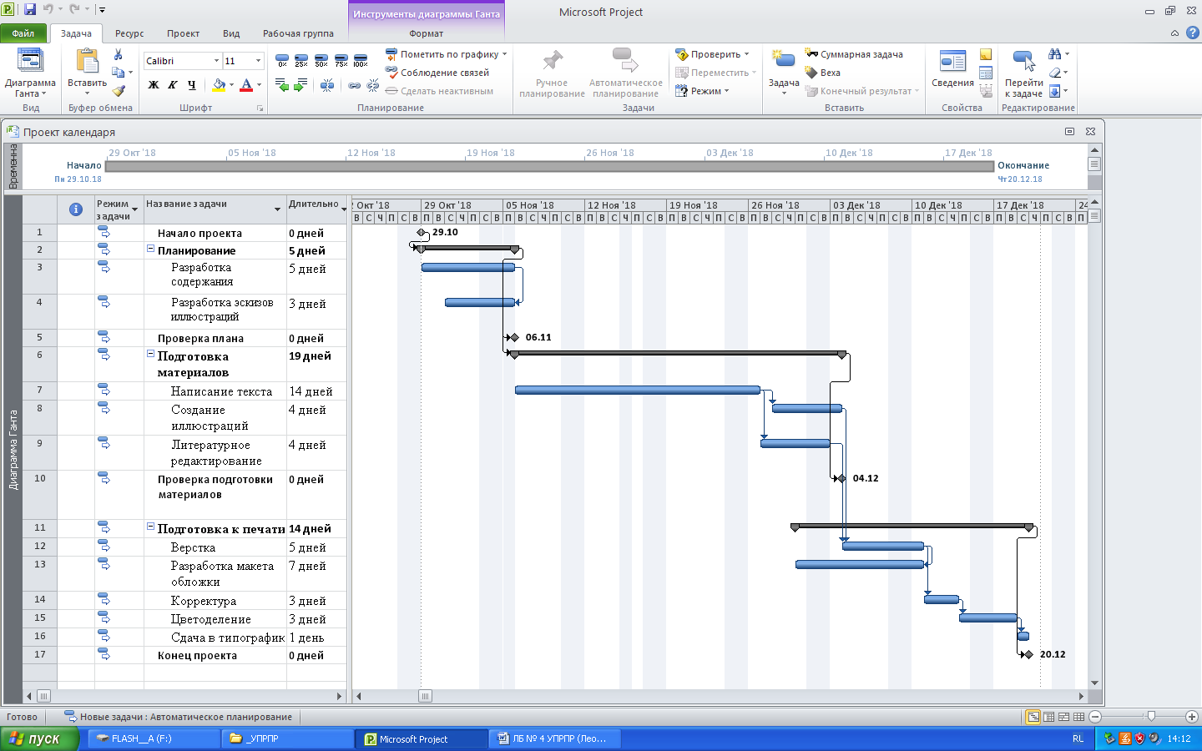Select row number 17 header
The image size is (1202, 751).
pos(40,655)
